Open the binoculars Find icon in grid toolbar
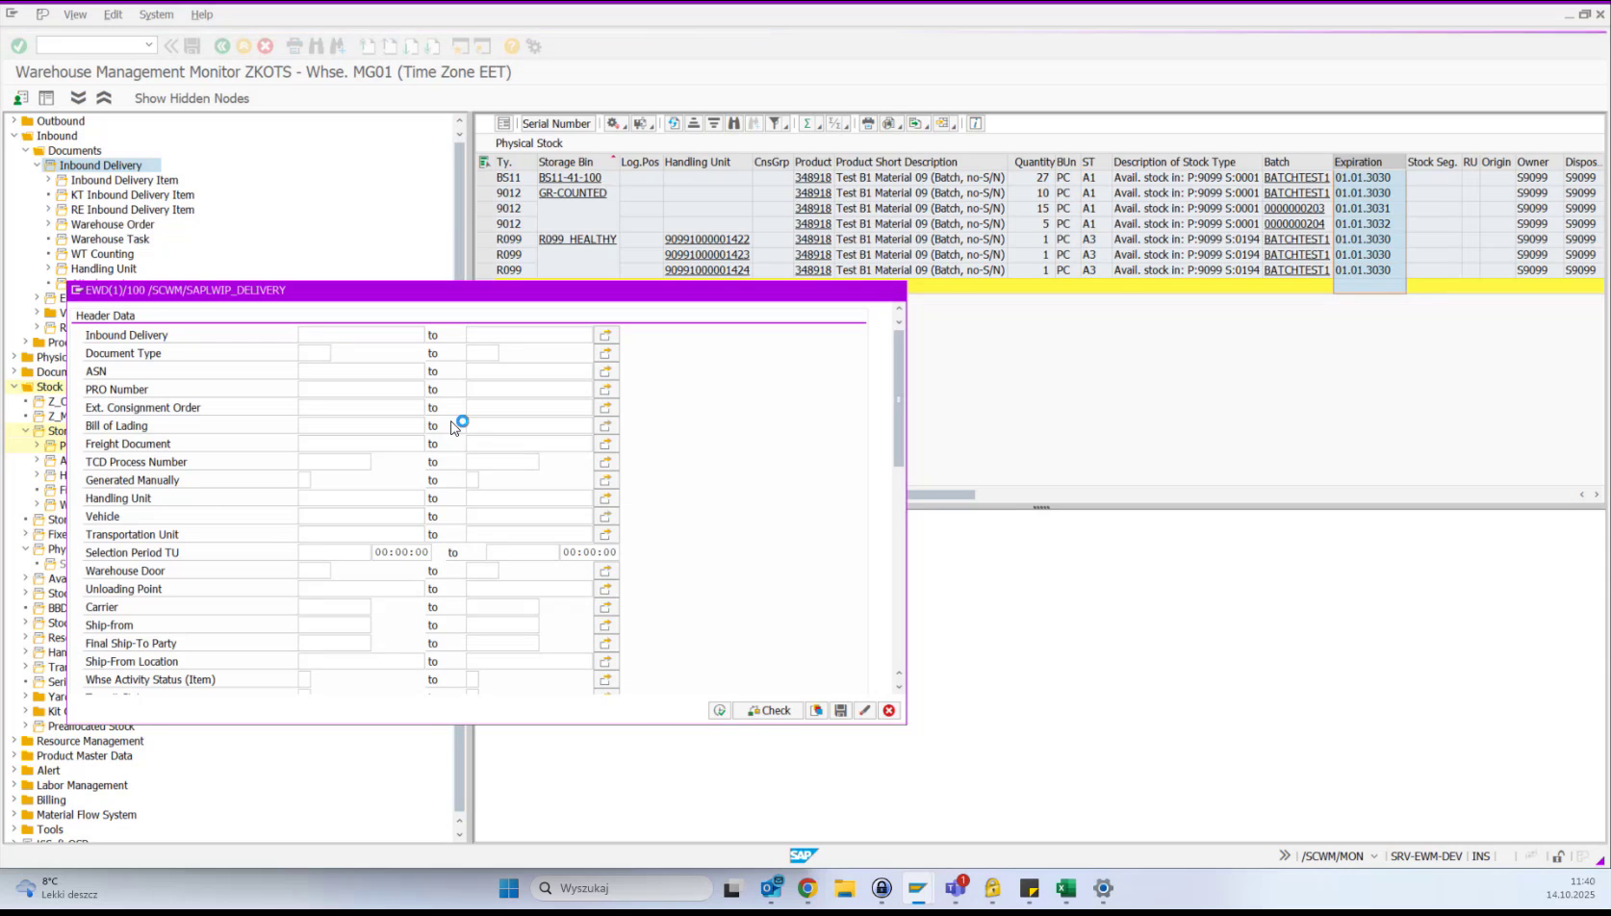Viewport: 1611px width, 916px height. (x=734, y=123)
